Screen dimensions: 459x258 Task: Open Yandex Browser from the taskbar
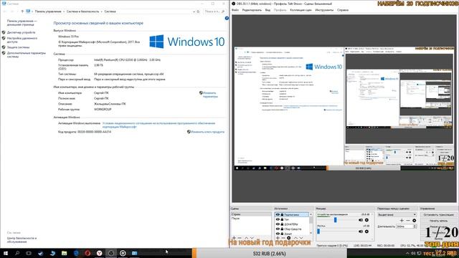point(99,253)
